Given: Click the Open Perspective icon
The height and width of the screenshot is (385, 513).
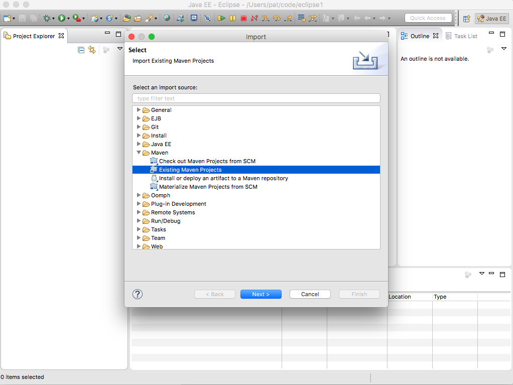Looking at the screenshot, I should coord(466,19).
